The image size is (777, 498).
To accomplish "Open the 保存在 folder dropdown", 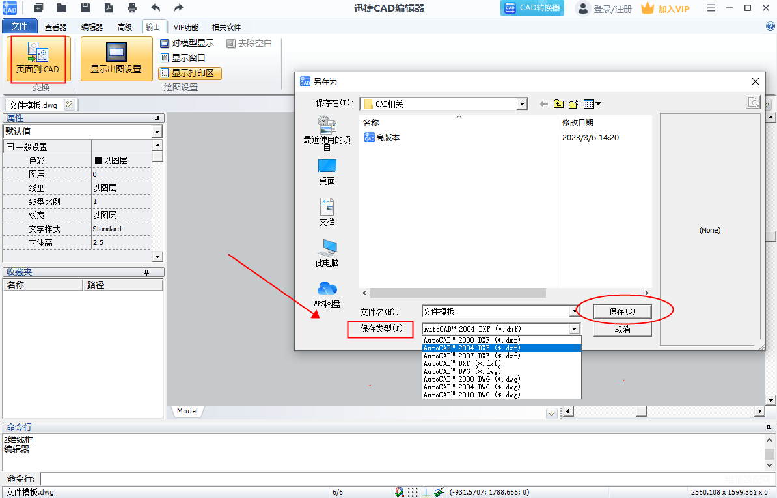I will pos(522,104).
